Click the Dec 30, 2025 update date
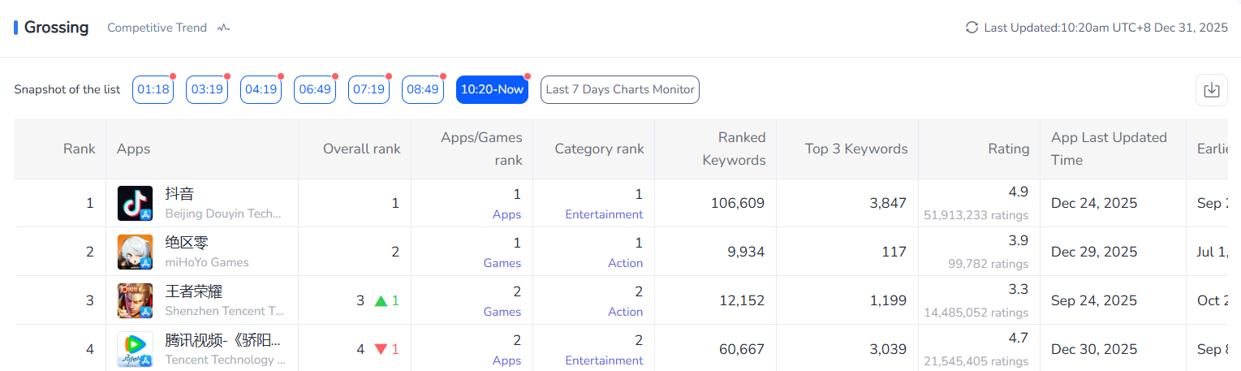1241x371 pixels. [x=1094, y=349]
